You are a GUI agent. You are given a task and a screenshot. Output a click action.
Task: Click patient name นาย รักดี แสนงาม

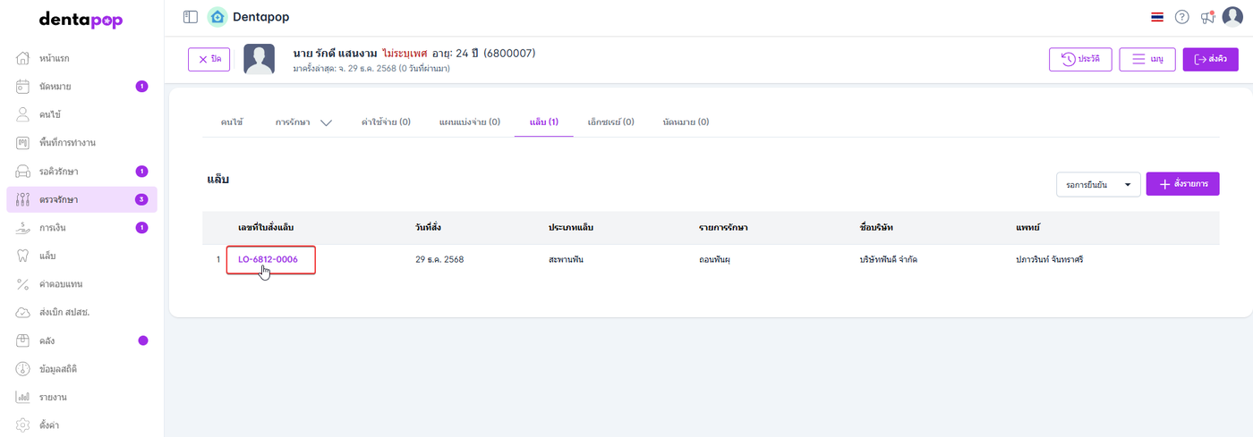pos(336,54)
